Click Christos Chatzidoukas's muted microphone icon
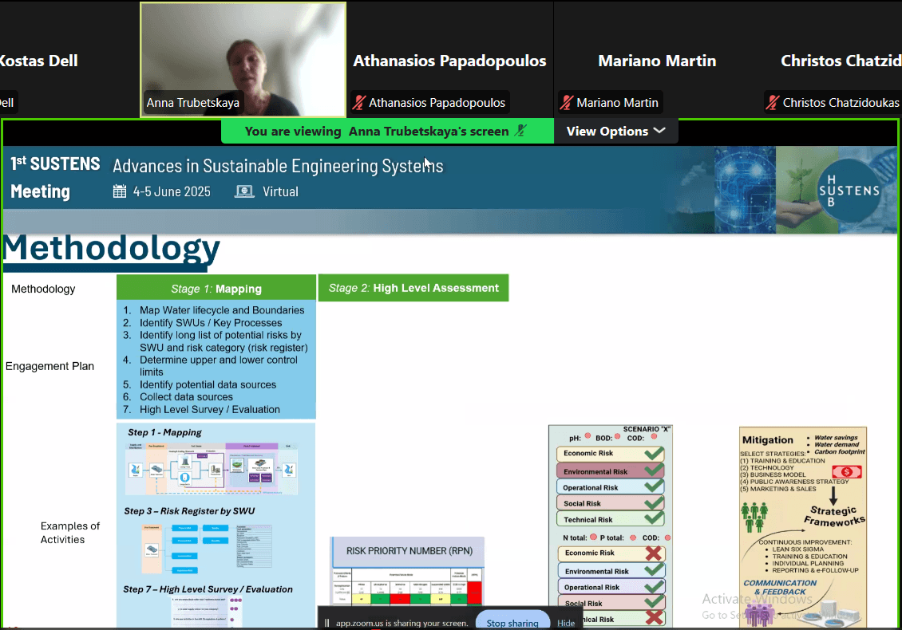 (x=773, y=103)
